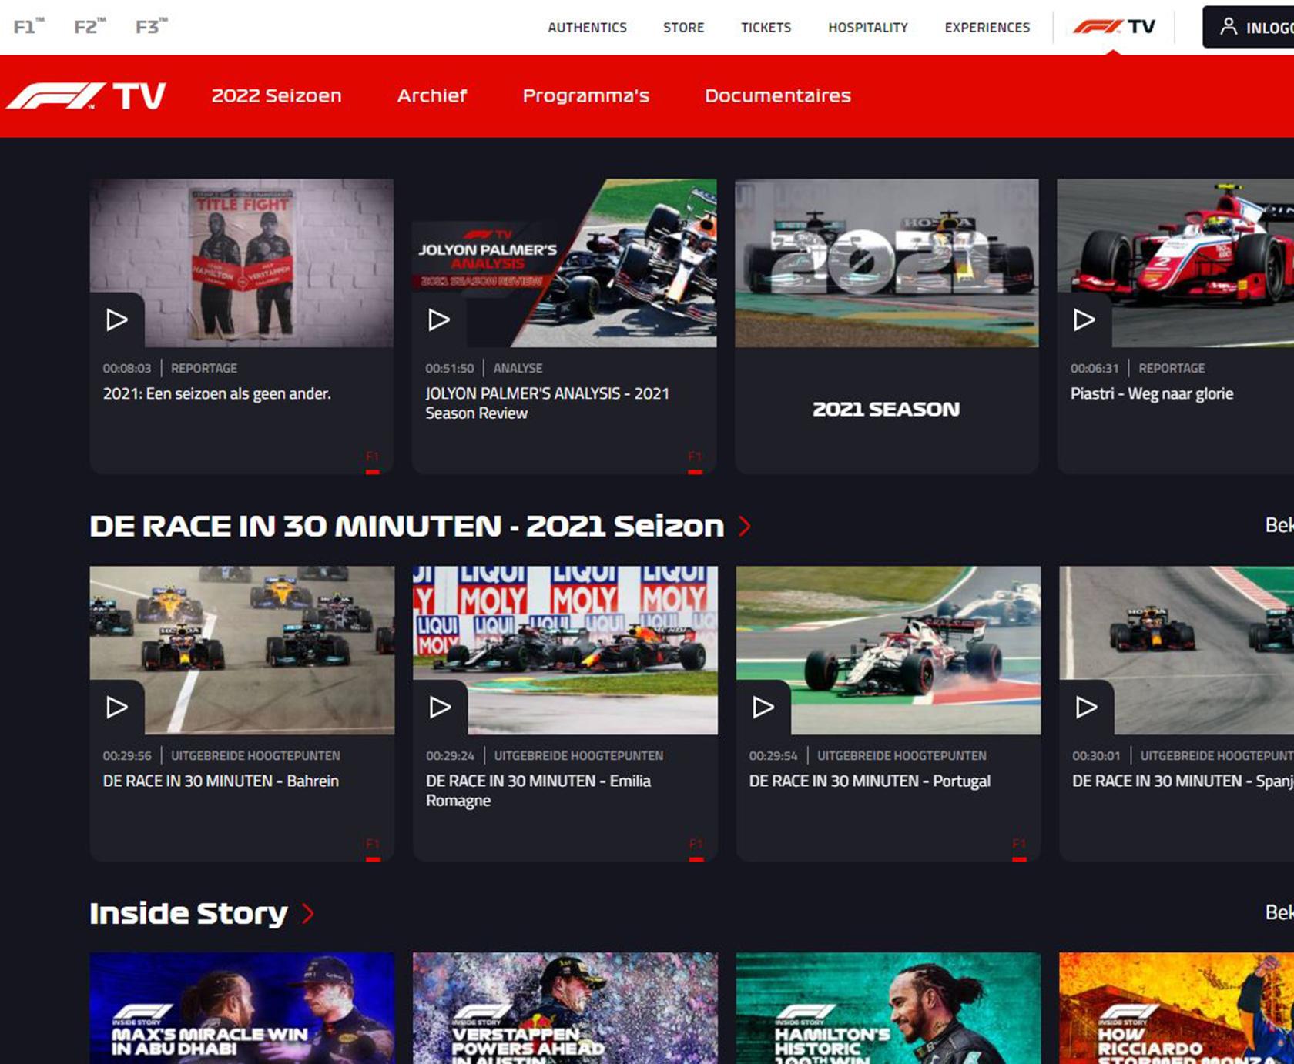Click duration '00:51:50' on Palmer card
The image size is (1294, 1064).
(450, 368)
